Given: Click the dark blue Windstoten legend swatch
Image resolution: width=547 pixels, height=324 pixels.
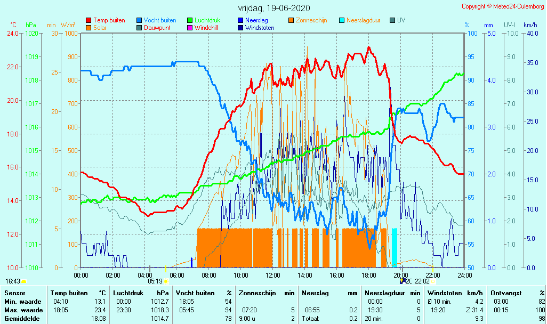Looking at the screenshot, I should coord(240,27).
